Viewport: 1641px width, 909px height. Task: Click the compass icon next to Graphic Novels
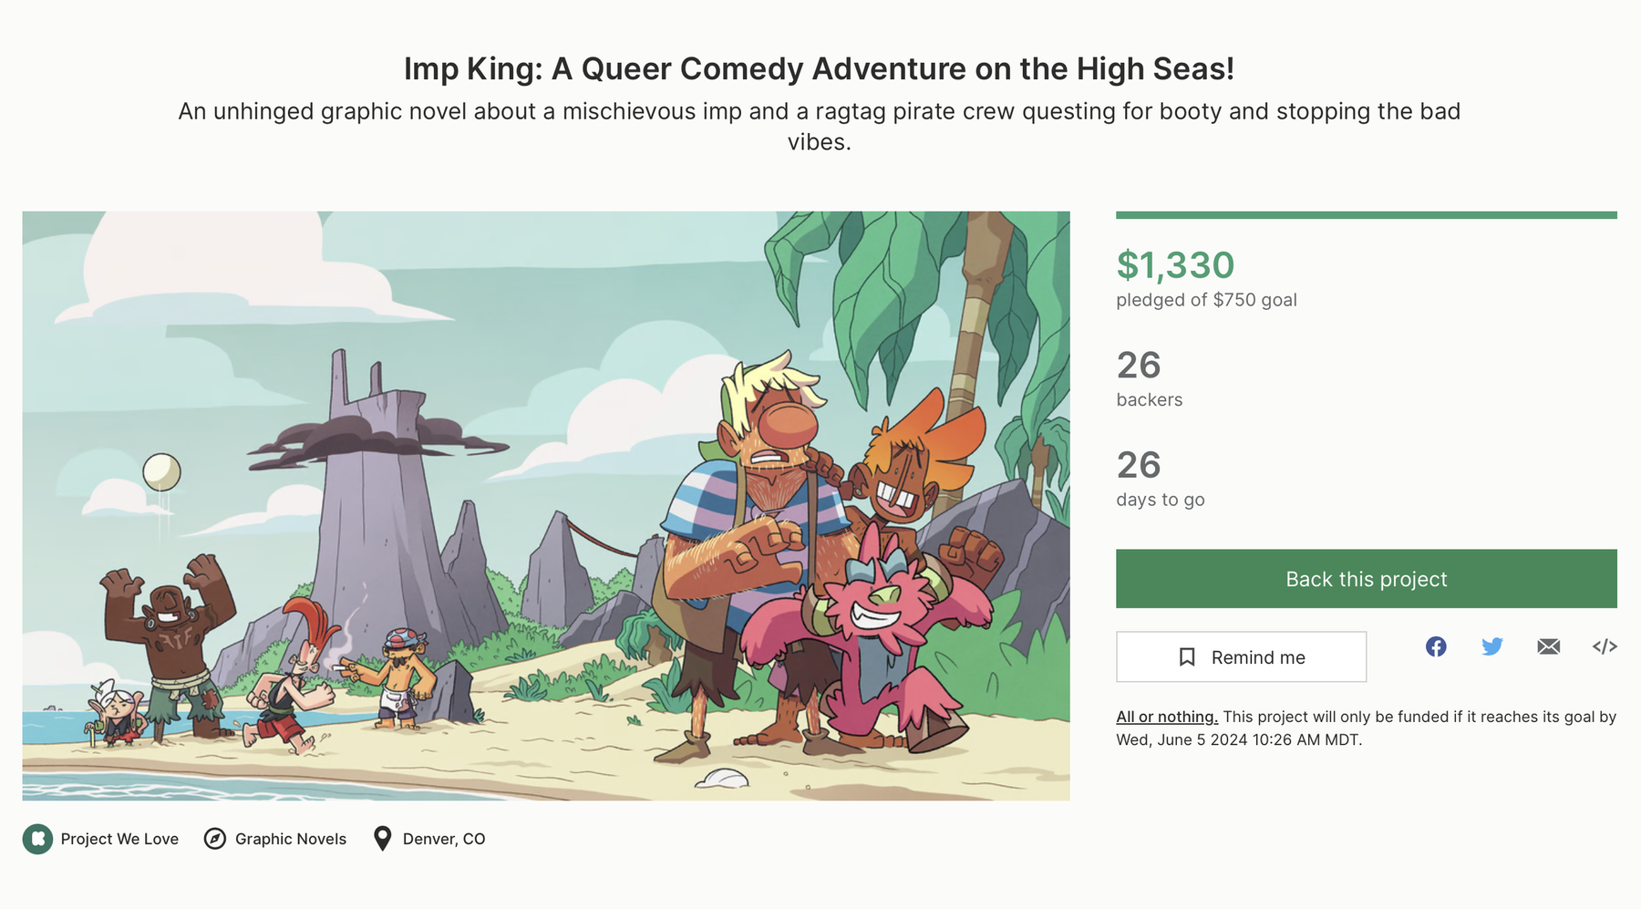213,838
